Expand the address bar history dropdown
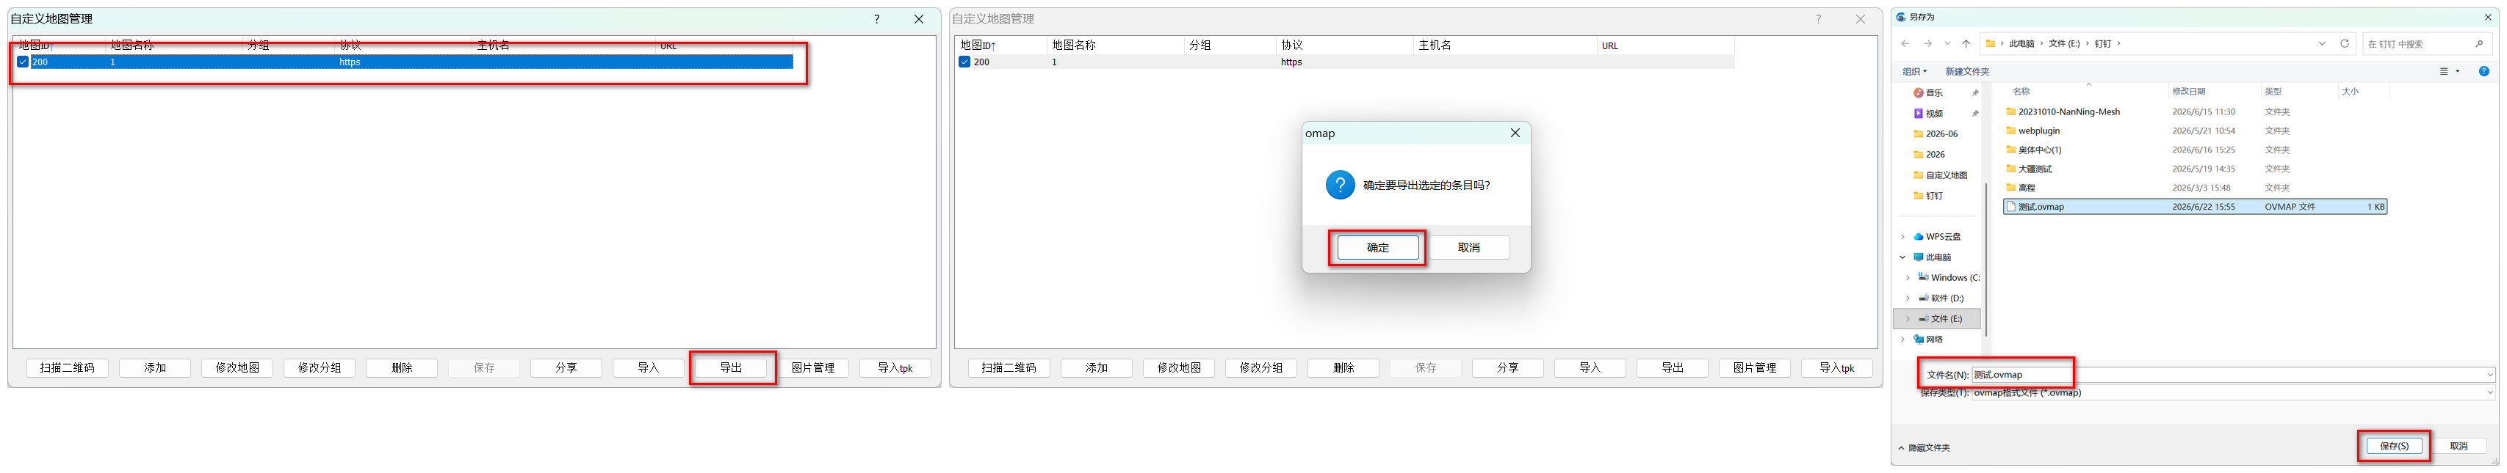The image size is (2507, 473). point(2322,44)
